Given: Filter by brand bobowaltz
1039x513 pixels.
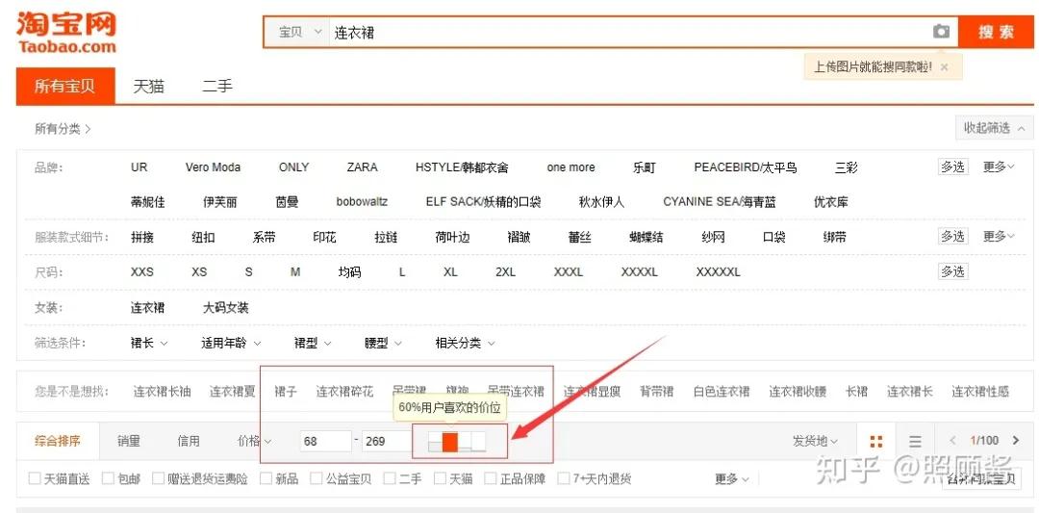Looking at the screenshot, I should 362,202.
